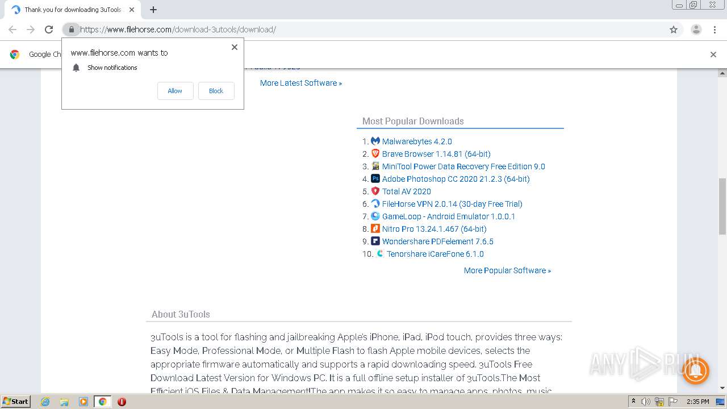727x409 pixels.
Task: Click the browser forward arrow
Action: point(31,30)
